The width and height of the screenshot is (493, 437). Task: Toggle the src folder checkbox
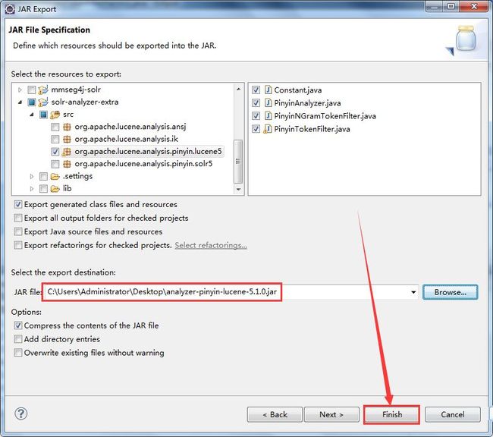click(43, 115)
